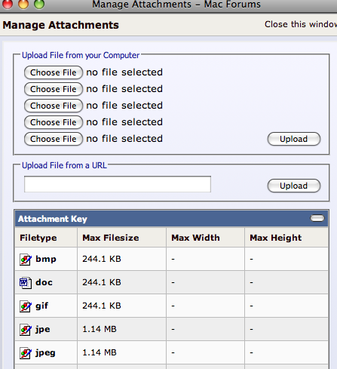Screen dimensions: 337x369
Task: Click the Max Height column header
Action: coord(275,238)
